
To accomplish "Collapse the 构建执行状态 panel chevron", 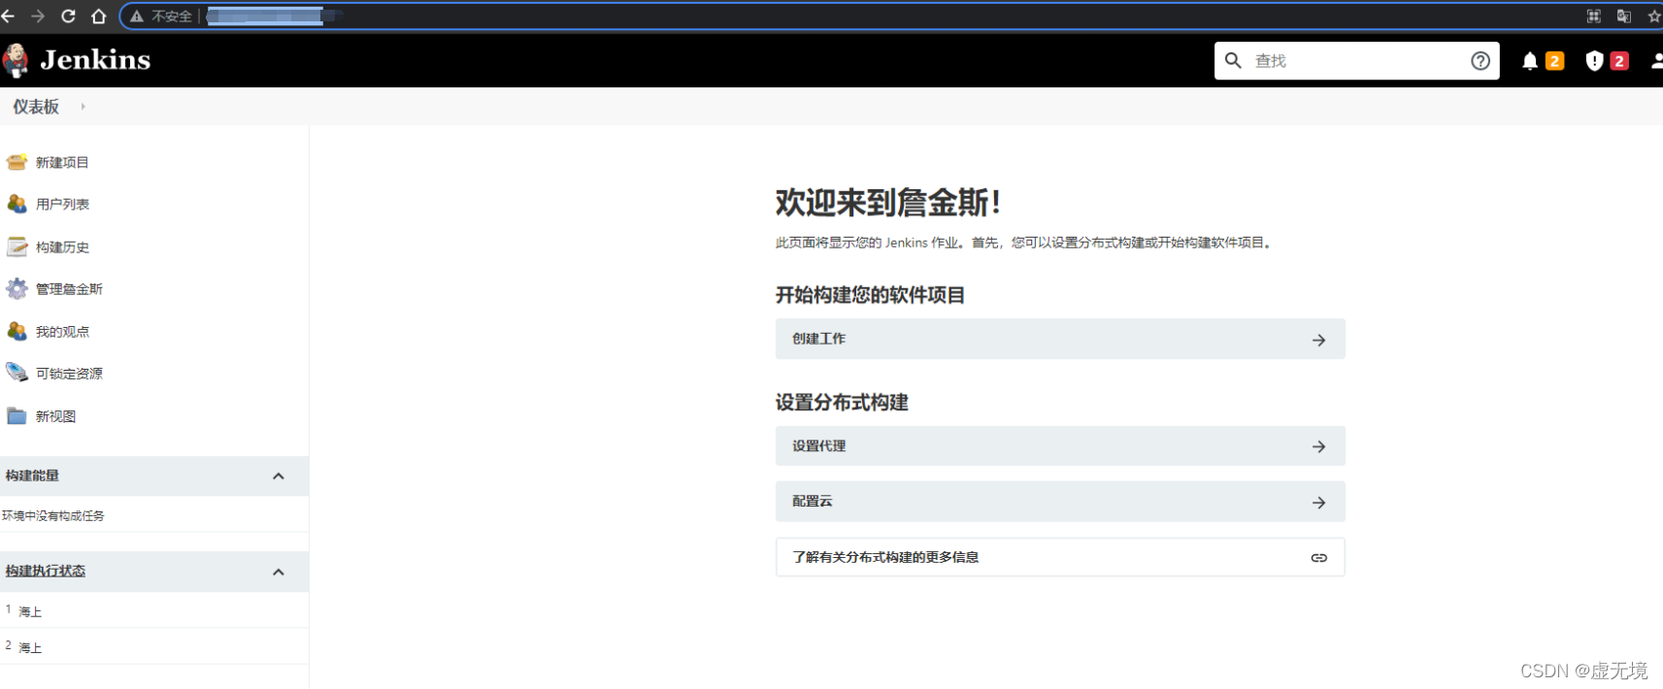I will pos(279,573).
